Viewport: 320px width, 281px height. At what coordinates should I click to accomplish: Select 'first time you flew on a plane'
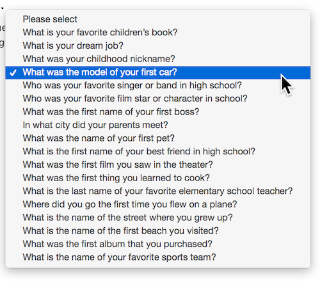(158, 204)
